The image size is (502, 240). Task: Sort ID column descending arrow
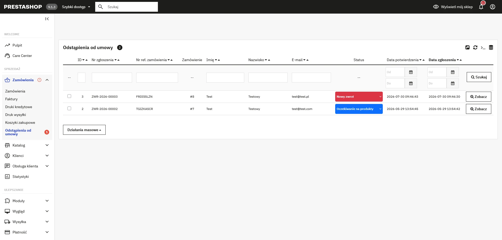point(83,60)
